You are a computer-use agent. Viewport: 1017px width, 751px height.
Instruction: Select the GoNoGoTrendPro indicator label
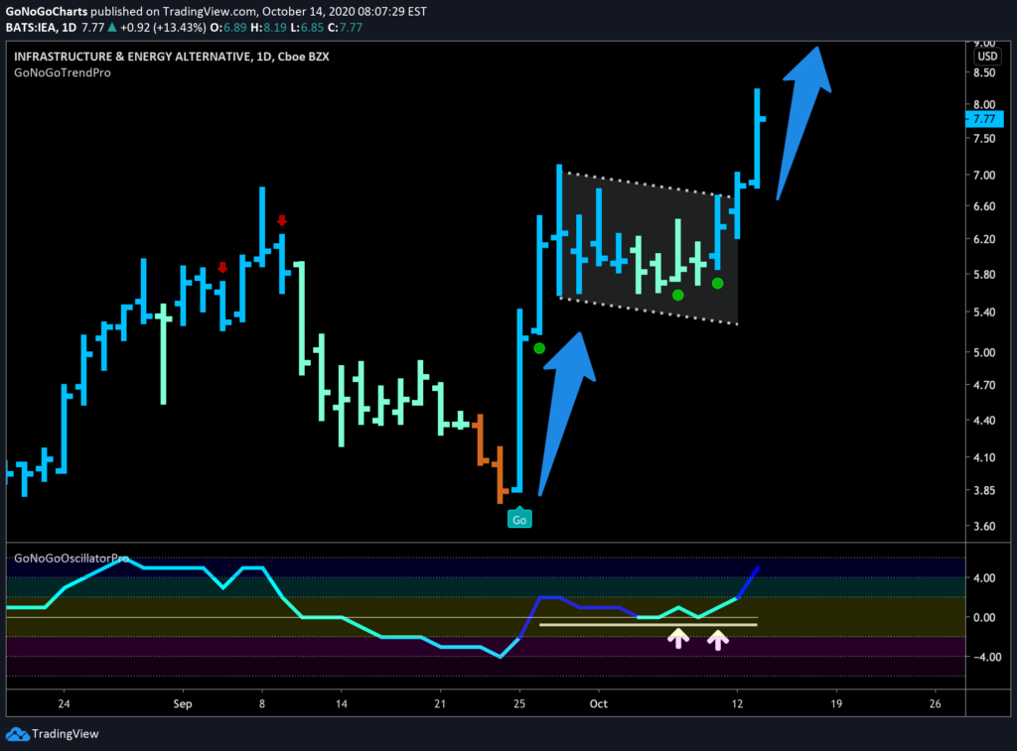[63, 72]
